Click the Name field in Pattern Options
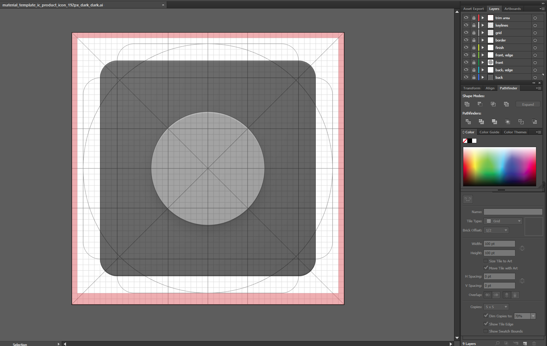This screenshot has height=346, width=547. tap(513, 212)
